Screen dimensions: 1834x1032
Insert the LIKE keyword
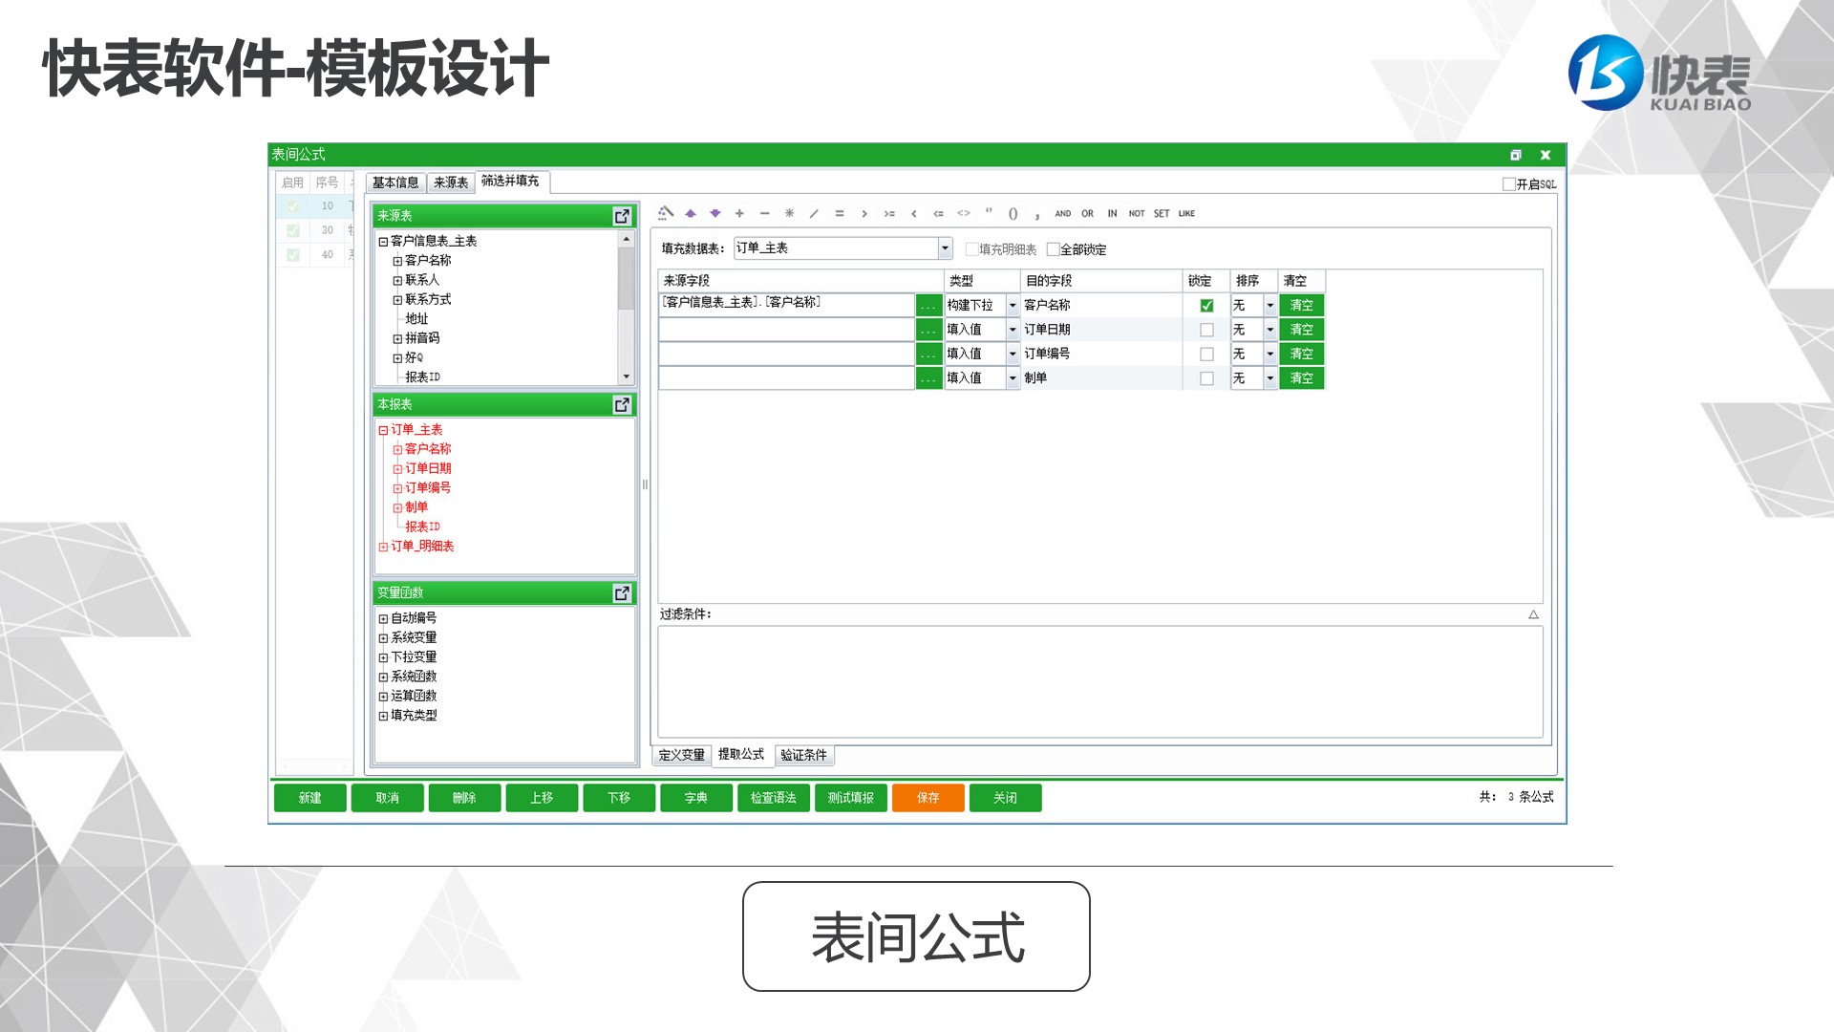[1186, 213]
